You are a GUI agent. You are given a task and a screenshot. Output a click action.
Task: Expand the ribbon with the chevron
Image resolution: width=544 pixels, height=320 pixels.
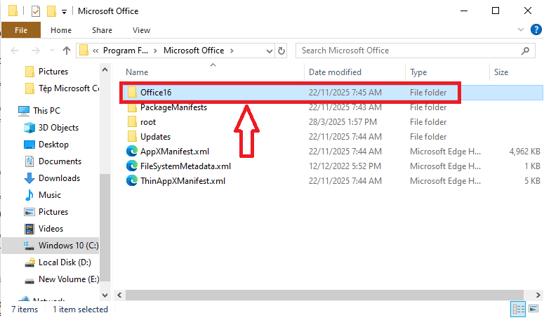[x=520, y=30]
